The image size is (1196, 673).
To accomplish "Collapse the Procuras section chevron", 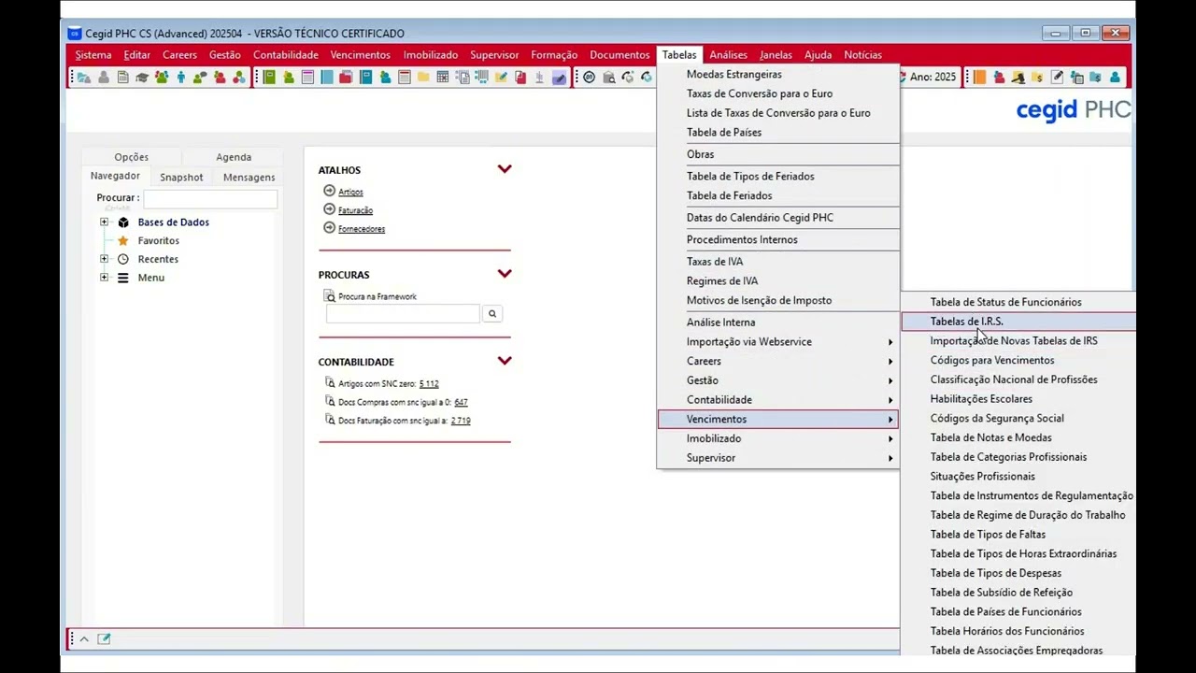I will (505, 274).
